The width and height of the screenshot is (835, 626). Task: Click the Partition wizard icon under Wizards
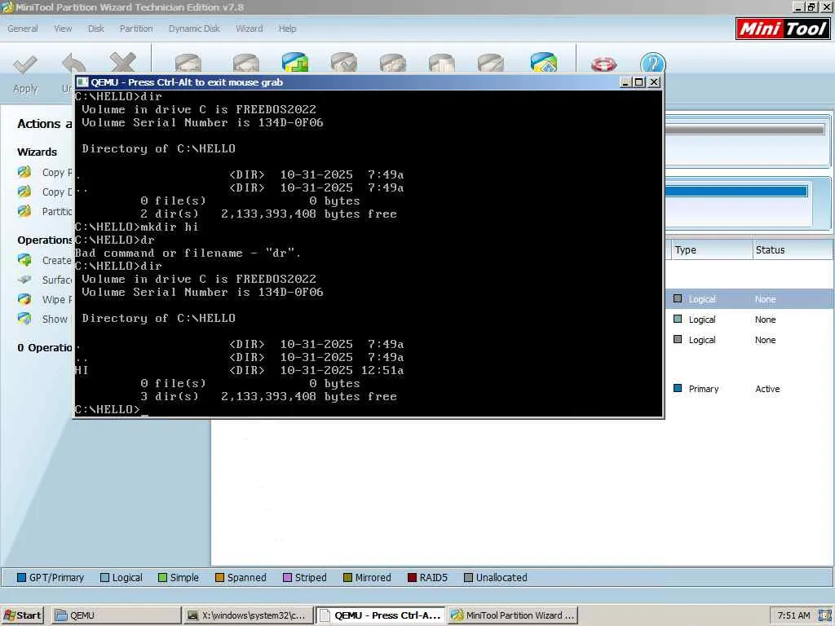point(24,211)
